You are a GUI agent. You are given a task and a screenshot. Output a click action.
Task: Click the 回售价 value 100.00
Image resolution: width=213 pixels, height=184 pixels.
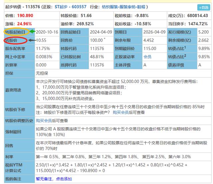coord(96,40)
